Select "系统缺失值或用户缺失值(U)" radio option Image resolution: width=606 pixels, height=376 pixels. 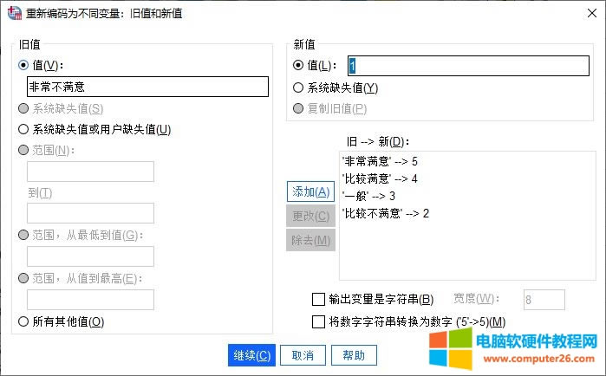(23, 129)
